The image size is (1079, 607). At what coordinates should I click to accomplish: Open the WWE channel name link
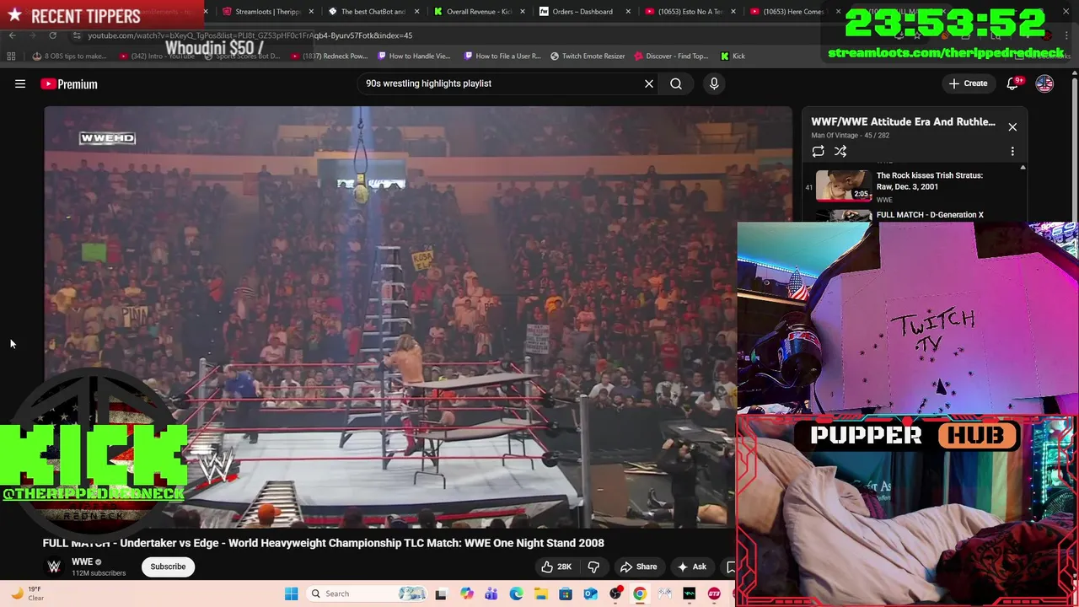point(82,561)
